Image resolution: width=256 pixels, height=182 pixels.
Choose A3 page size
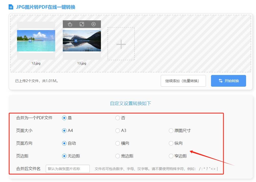(x=117, y=130)
